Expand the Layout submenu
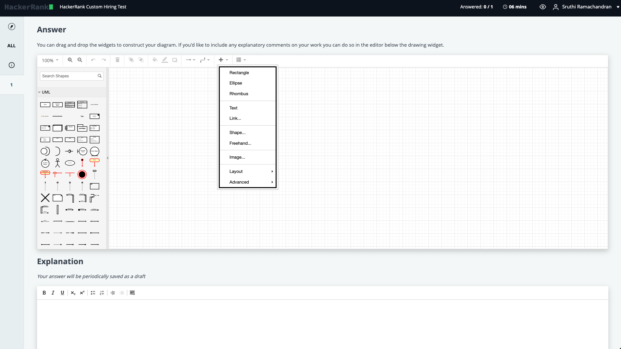Image resolution: width=621 pixels, height=349 pixels. point(248,172)
